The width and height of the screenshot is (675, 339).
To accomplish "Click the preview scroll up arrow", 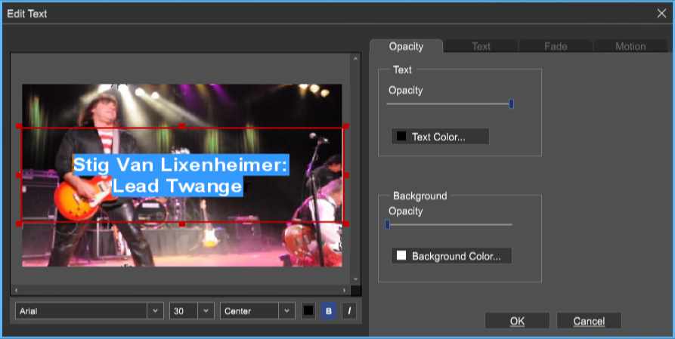I will point(355,58).
